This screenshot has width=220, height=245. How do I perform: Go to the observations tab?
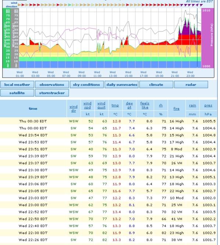pyautogui.click(x=52, y=85)
